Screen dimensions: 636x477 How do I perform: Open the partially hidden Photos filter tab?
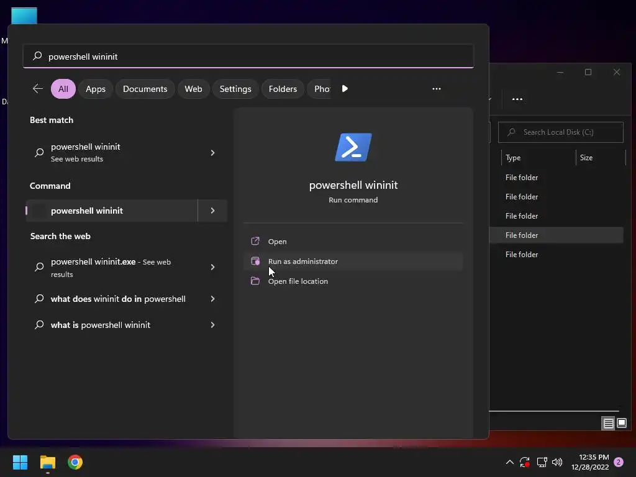tap(320, 89)
